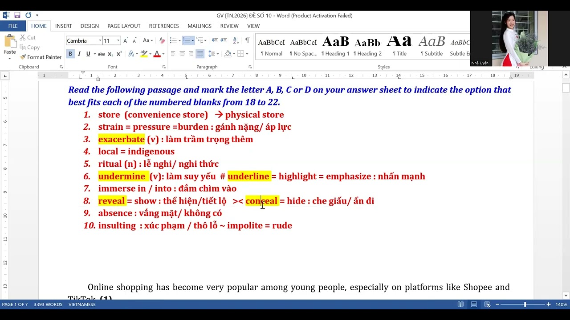Screen dimensions: 570x320
Task: Click the 140% zoom level
Action: [561, 304]
